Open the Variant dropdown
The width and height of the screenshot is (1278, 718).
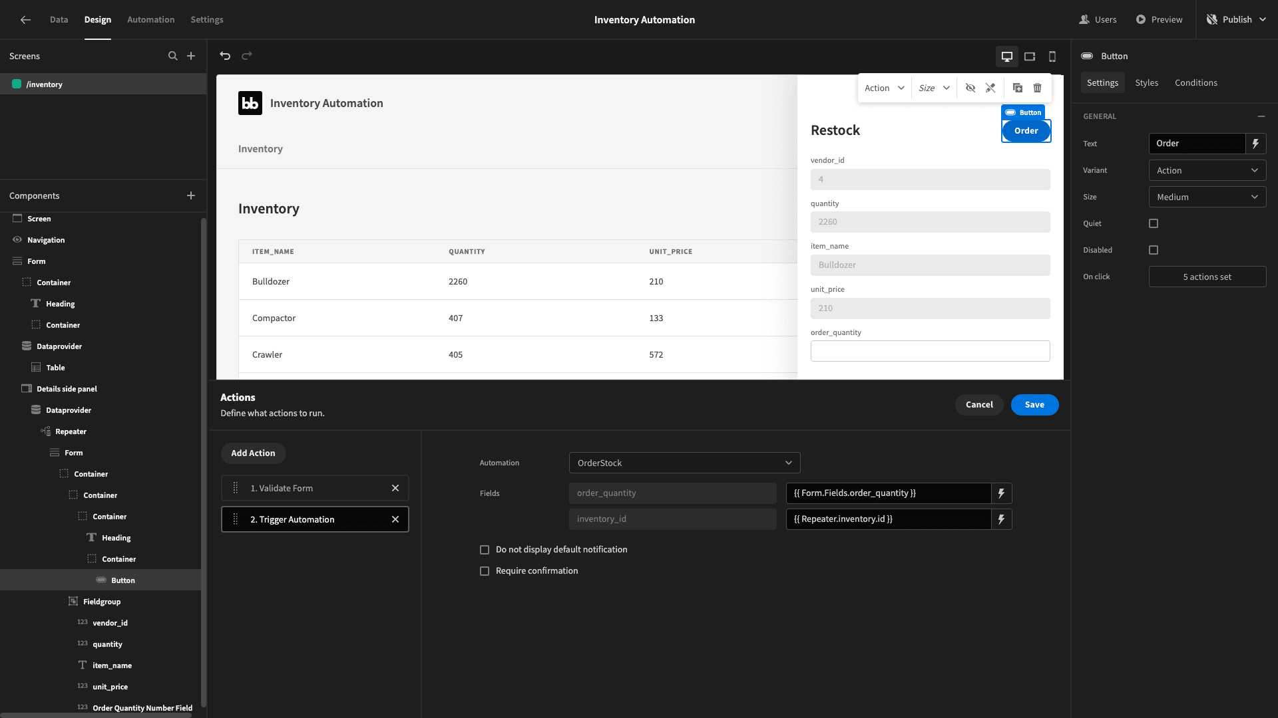point(1207,170)
